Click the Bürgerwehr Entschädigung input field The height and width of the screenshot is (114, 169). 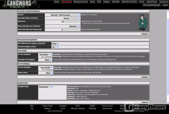click(x=63, y=29)
